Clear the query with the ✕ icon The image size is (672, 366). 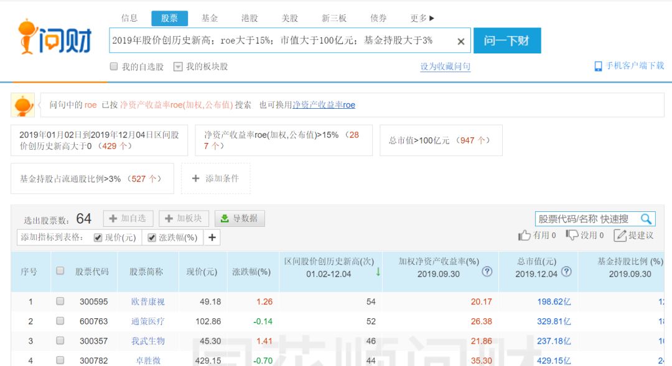[x=460, y=40]
